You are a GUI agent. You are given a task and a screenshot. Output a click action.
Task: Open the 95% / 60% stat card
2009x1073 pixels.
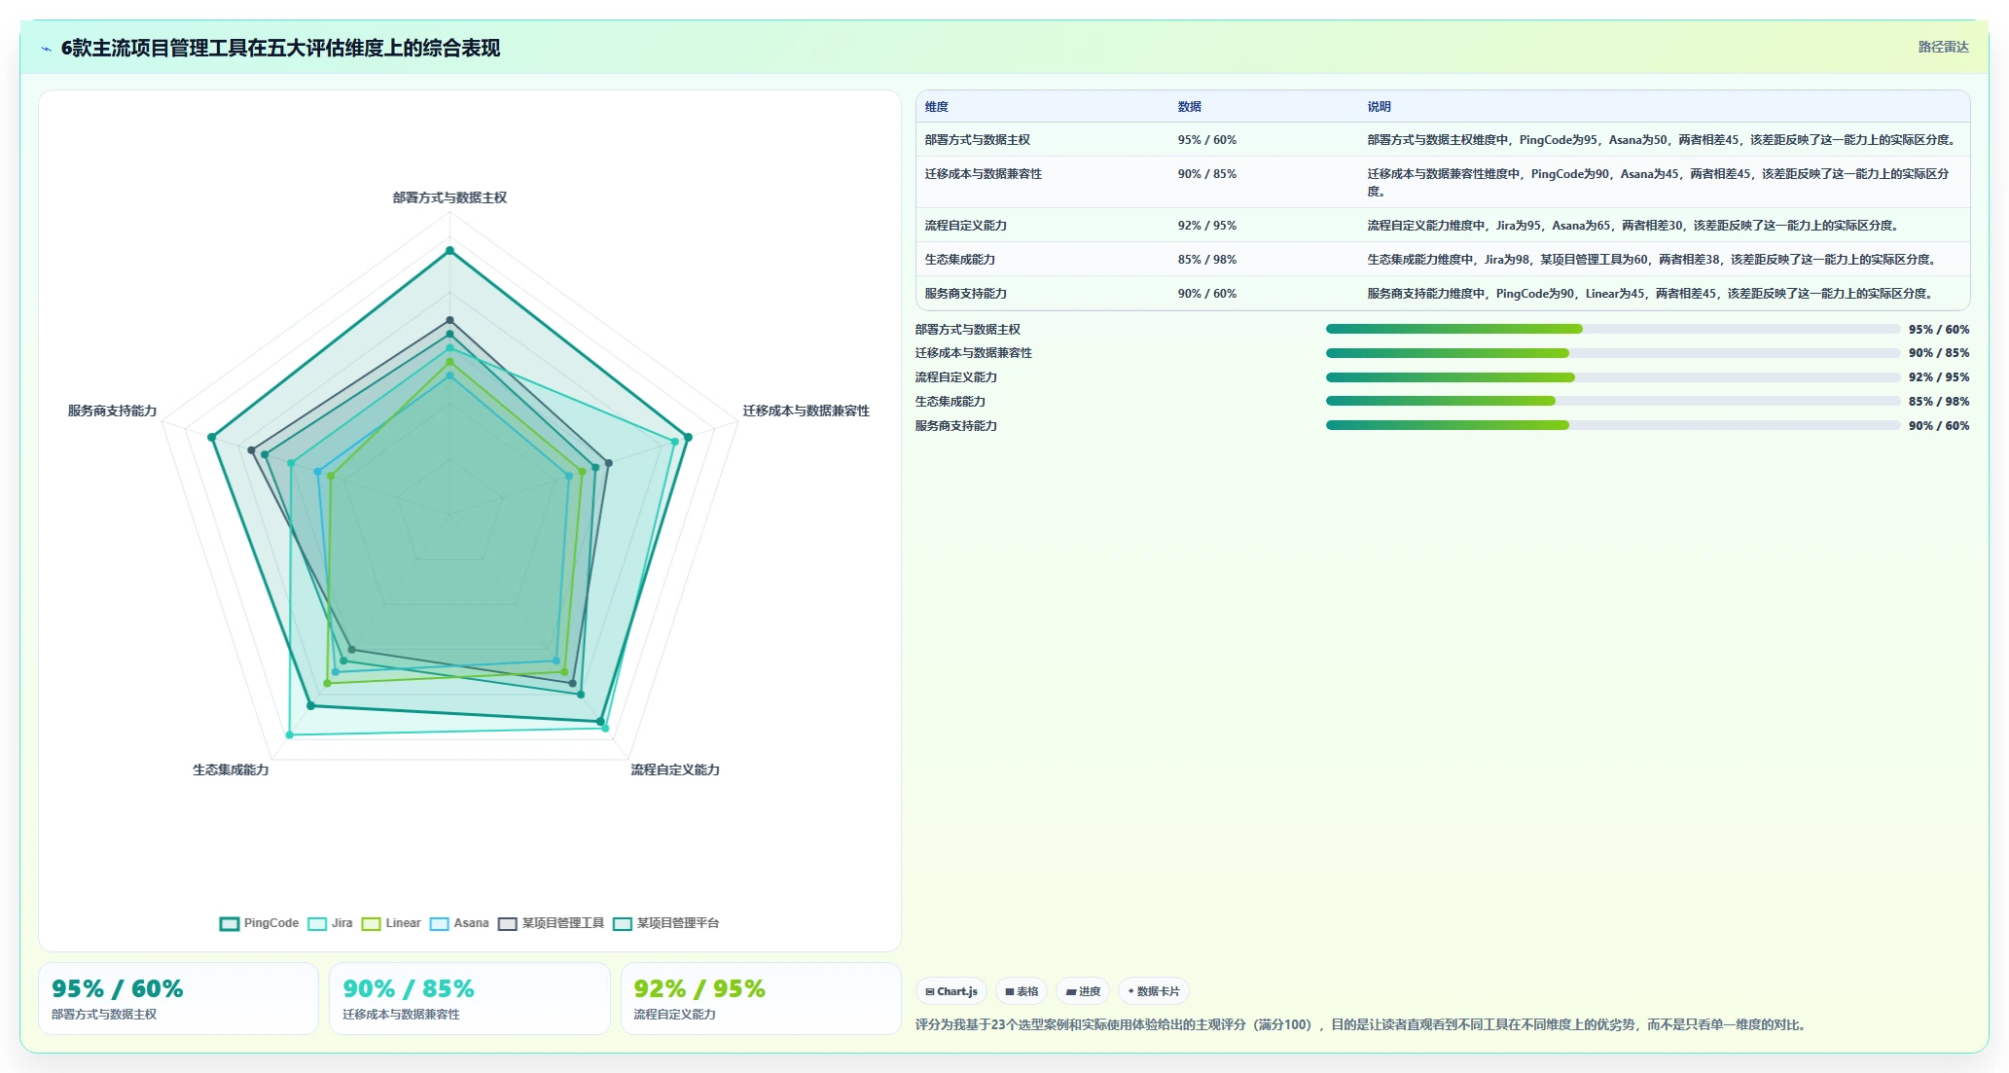(x=178, y=998)
